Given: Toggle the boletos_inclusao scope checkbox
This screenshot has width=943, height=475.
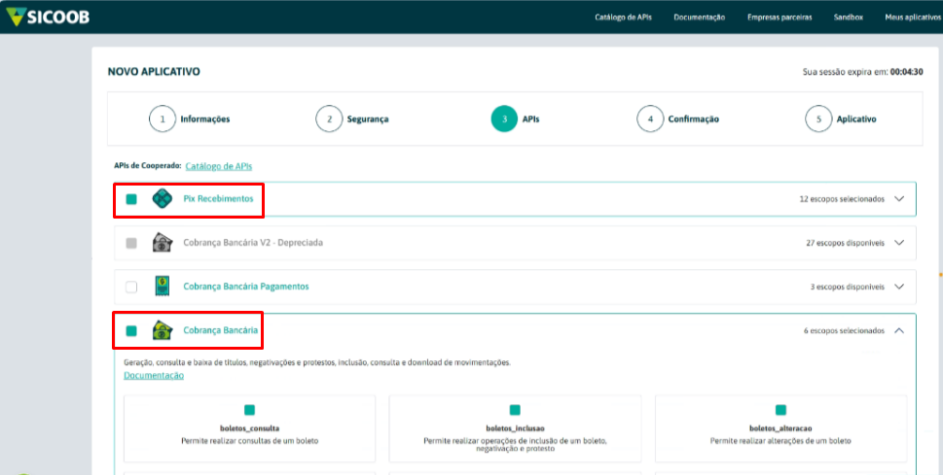Looking at the screenshot, I should (x=515, y=410).
